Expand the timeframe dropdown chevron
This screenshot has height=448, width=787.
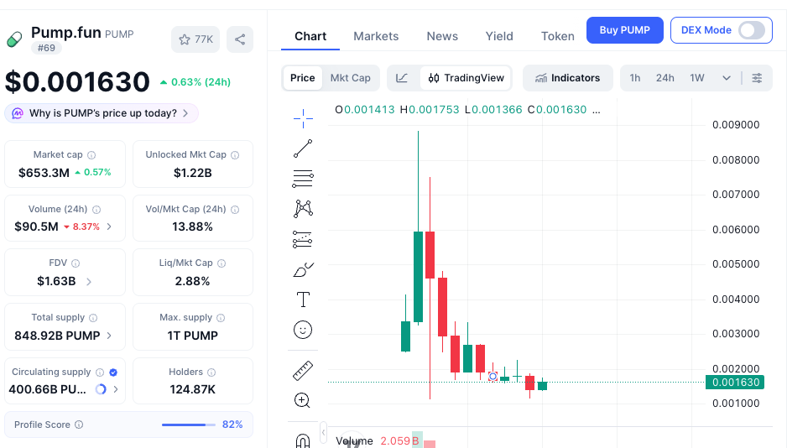(727, 78)
